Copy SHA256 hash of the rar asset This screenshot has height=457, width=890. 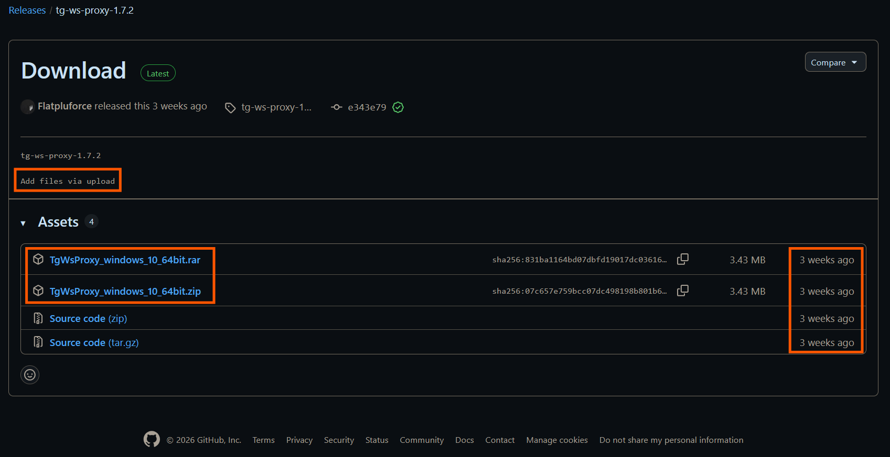682,259
